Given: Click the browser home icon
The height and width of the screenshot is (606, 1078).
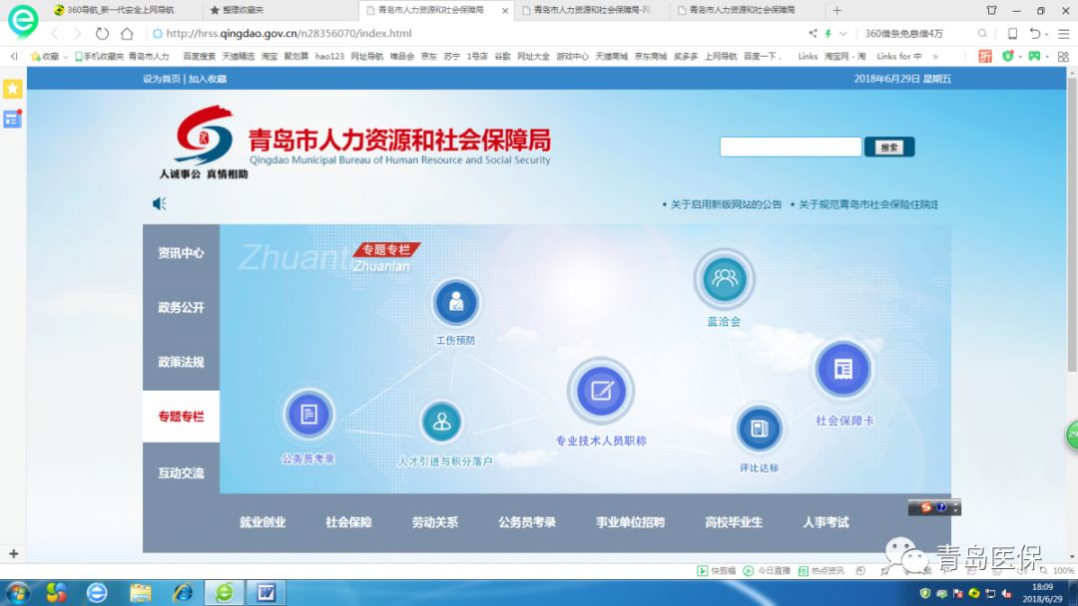Looking at the screenshot, I should [127, 34].
